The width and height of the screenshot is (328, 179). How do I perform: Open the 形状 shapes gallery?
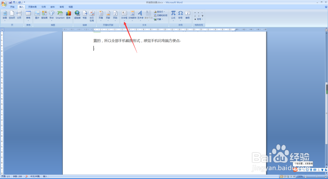(52, 16)
